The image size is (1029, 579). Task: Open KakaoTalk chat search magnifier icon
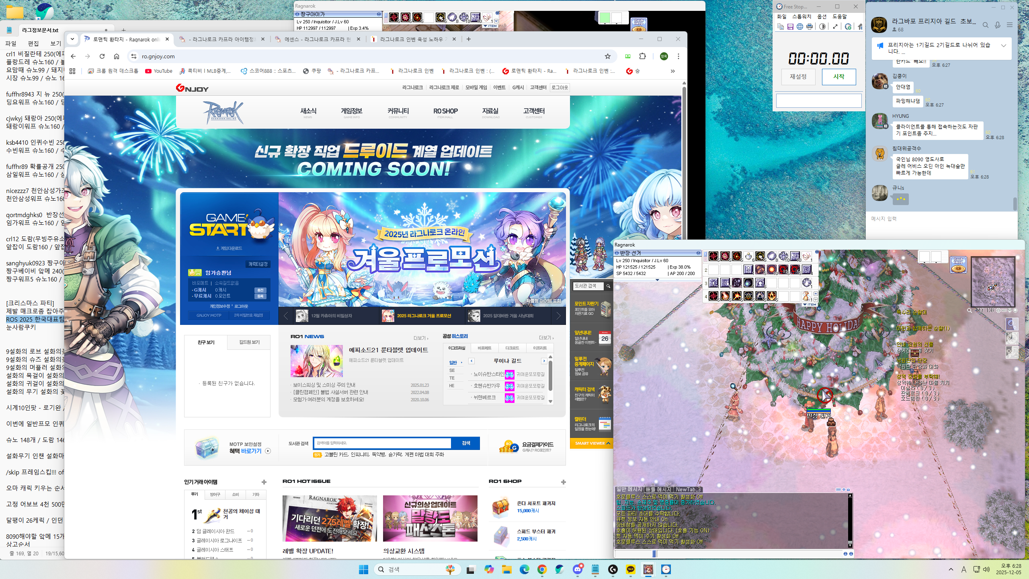click(x=985, y=25)
